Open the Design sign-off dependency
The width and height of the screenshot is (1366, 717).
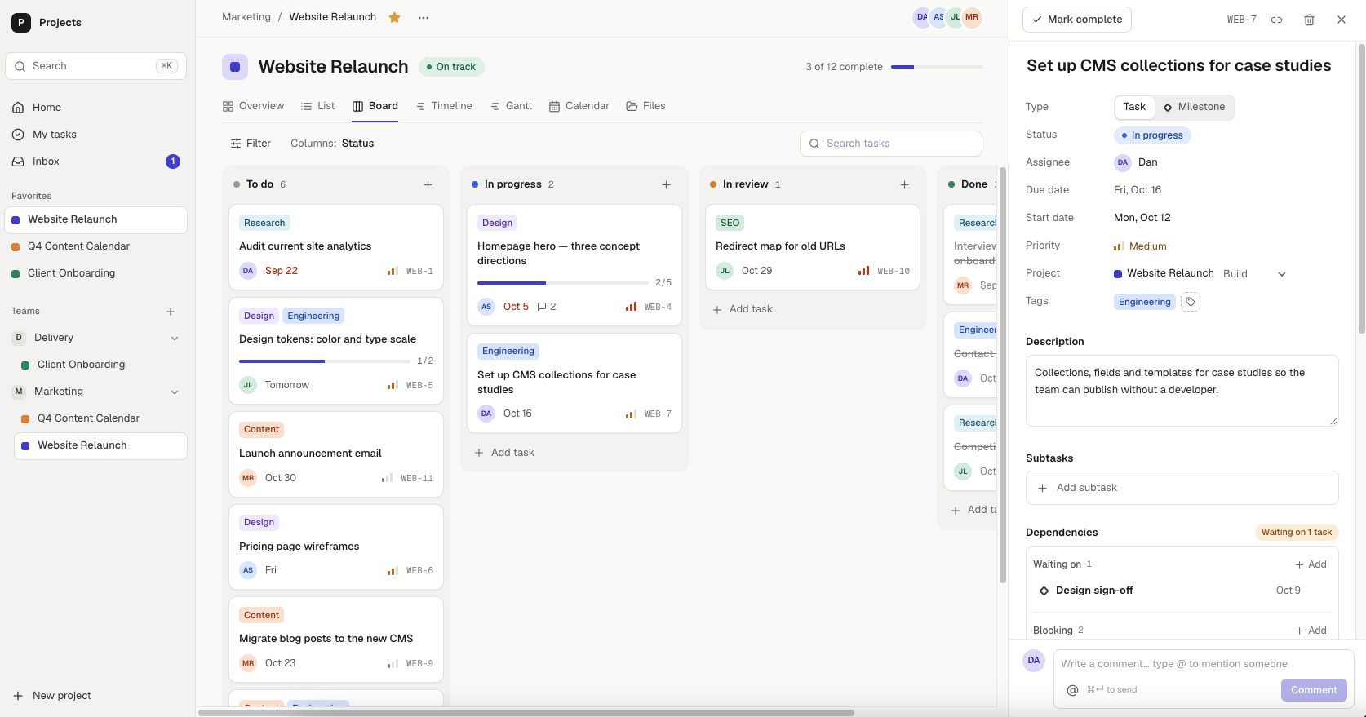[x=1094, y=591]
